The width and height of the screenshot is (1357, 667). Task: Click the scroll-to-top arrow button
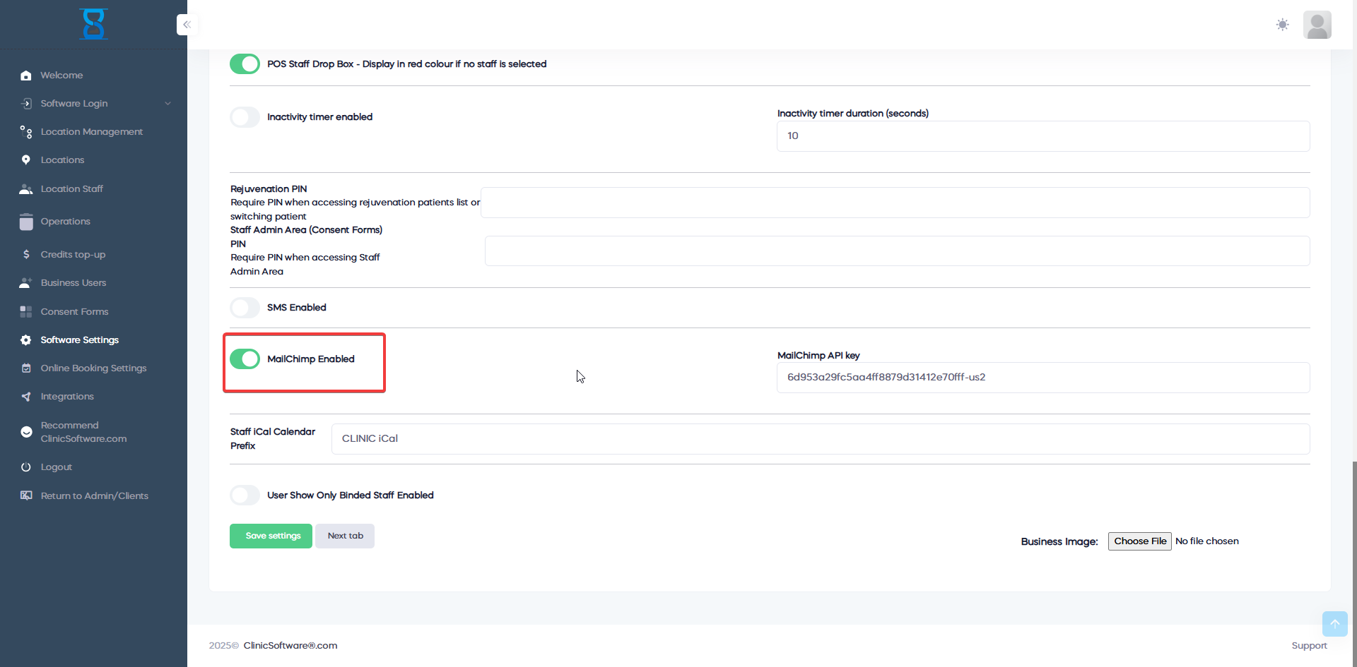click(x=1334, y=623)
